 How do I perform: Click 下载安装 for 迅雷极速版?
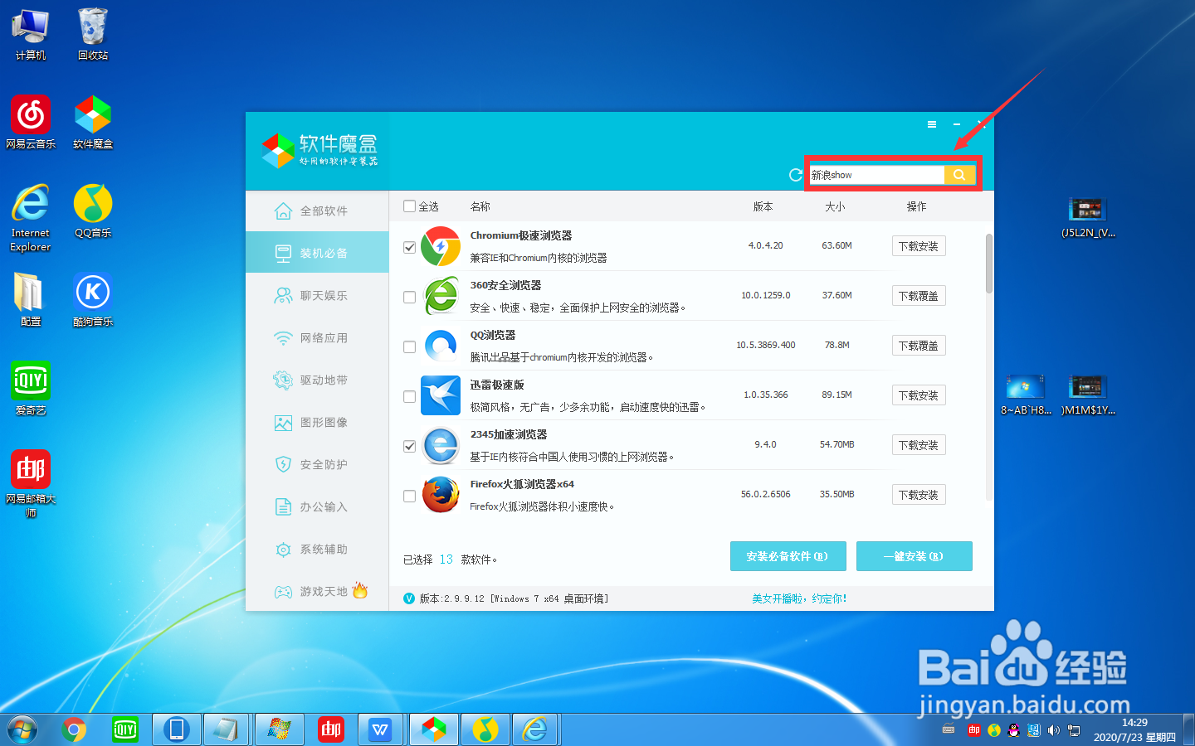(x=919, y=395)
